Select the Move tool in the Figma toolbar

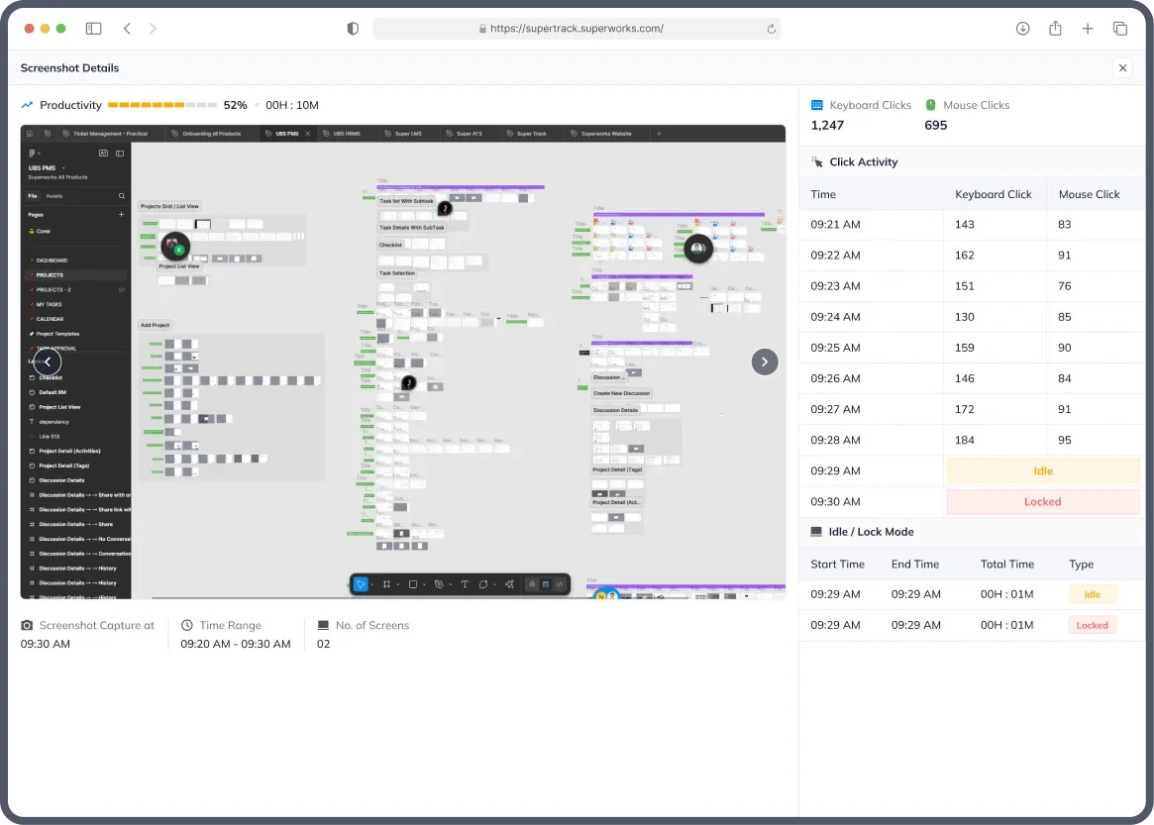pyautogui.click(x=362, y=584)
